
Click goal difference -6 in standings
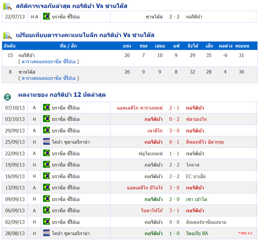pos(225,56)
